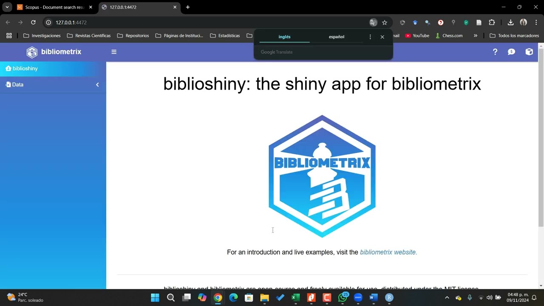Open the Chrome profile avatar
This screenshot has height=306, width=544.
pos(524,23)
